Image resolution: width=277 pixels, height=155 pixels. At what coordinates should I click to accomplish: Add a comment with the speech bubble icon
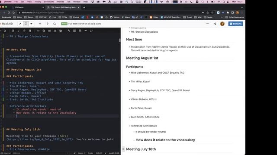tap(91, 31)
